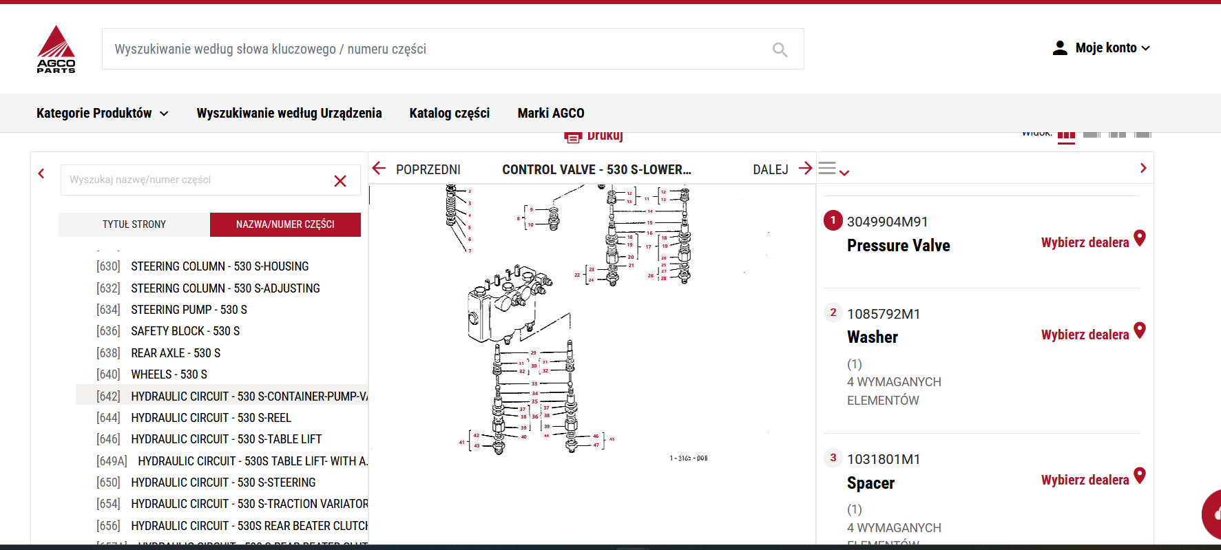This screenshot has width=1221, height=550.
Task: Click the AGCO Parts logo
Action: pyautogui.click(x=56, y=49)
